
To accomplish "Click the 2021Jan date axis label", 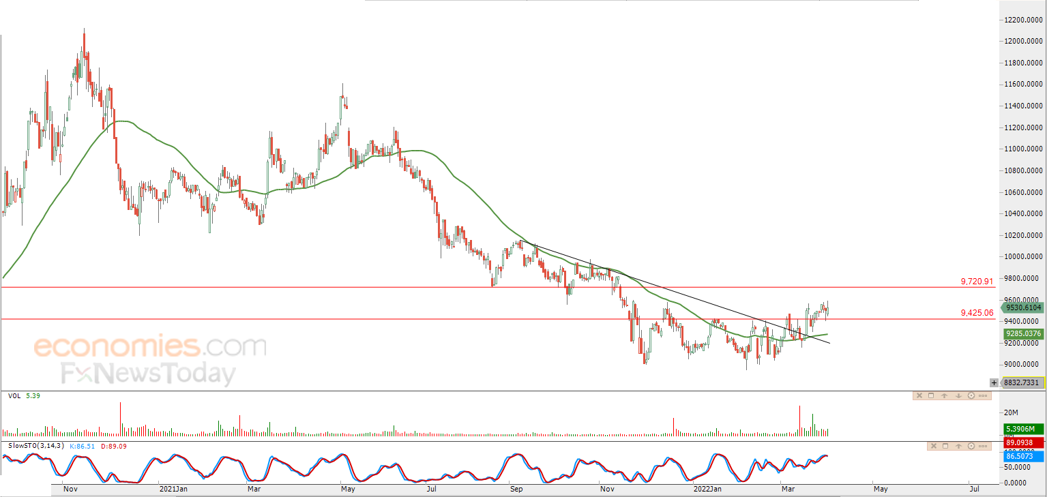I will [x=173, y=489].
